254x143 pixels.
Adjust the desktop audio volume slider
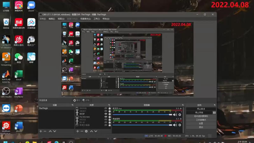142,125
